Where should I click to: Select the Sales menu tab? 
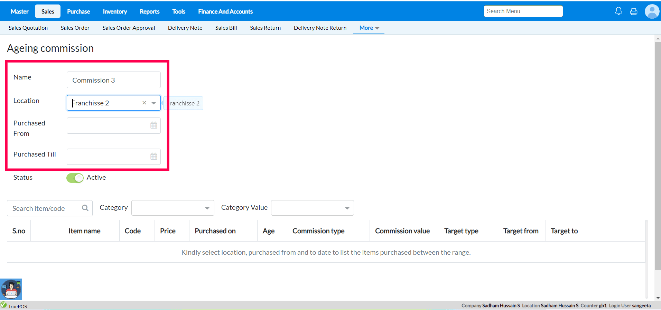click(x=48, y=11)
